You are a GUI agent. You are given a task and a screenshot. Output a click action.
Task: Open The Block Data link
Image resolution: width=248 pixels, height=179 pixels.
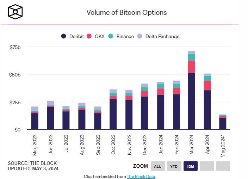pyautogui.click(x=141, y=177)
